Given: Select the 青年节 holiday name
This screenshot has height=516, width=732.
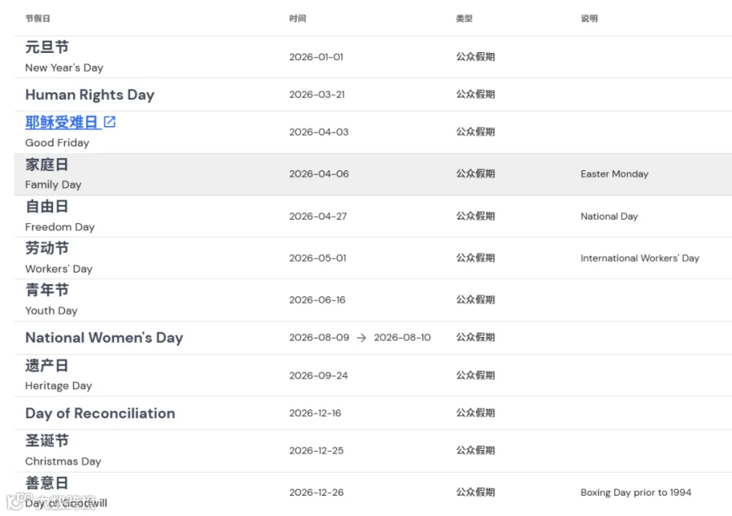Looking at the screenshot, I should [x=46, y=290].
